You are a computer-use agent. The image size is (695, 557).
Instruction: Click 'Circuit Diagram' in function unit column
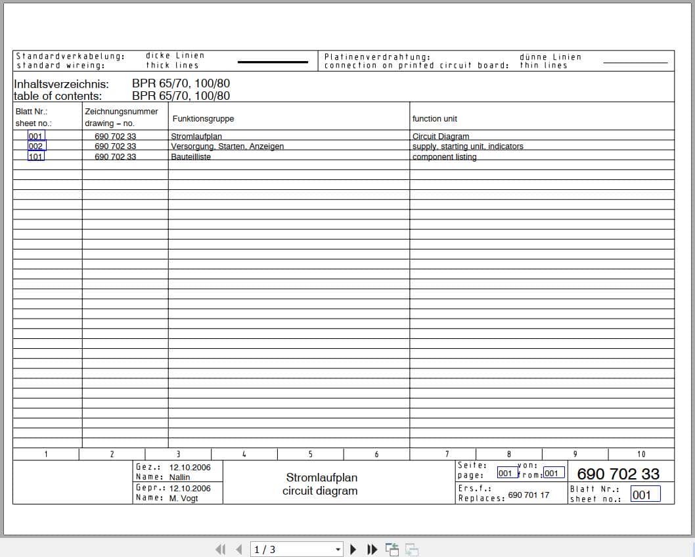coord(441,136)
